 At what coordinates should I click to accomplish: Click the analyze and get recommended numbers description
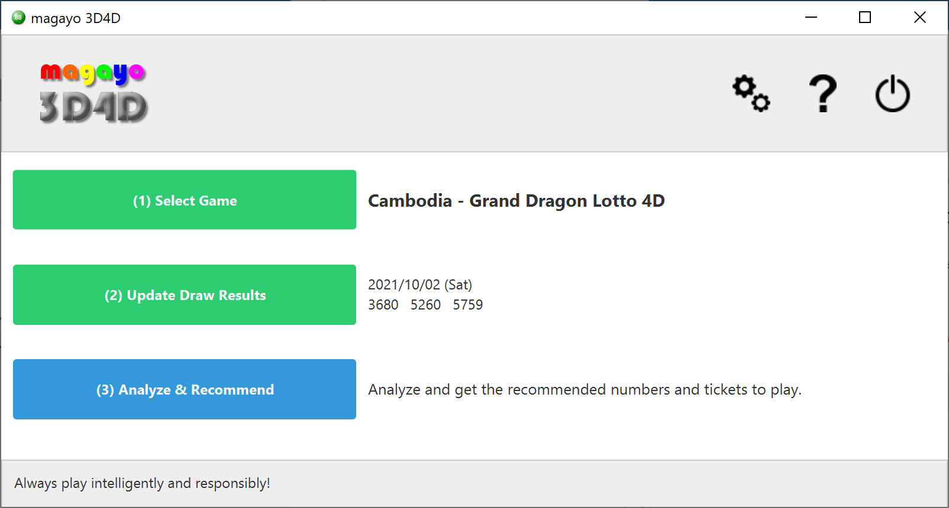(x=585, y=390)
